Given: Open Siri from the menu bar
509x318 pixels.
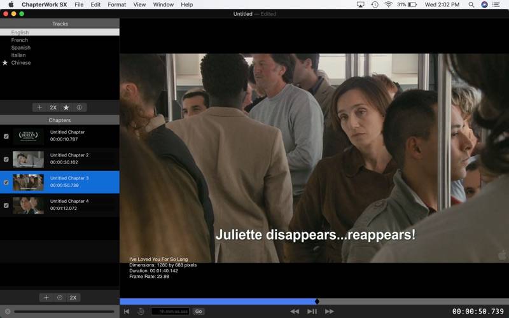Looking at the screenshot, I should pyautogui.click(x=484, y=4).
